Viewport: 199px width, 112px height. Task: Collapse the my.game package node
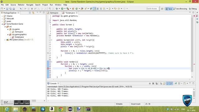8,29
